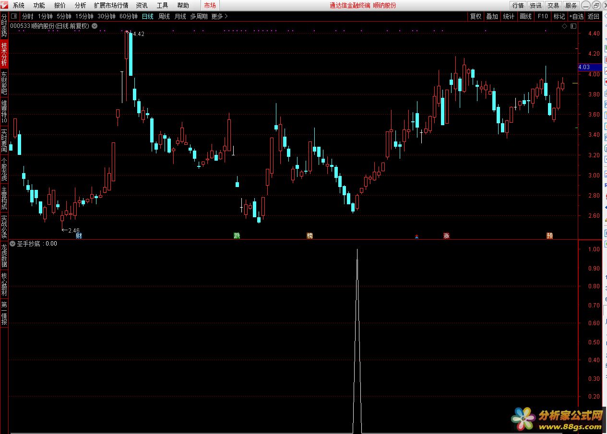Image resolution: width=607 pixels, height=434 pixels.
Task: Open the 扩展市场行情 menu
Action: tap(111, 5)
